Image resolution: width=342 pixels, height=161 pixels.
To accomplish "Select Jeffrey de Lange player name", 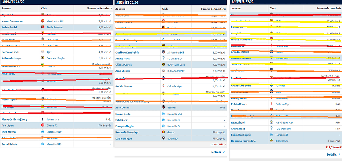I will pos(11,58).
